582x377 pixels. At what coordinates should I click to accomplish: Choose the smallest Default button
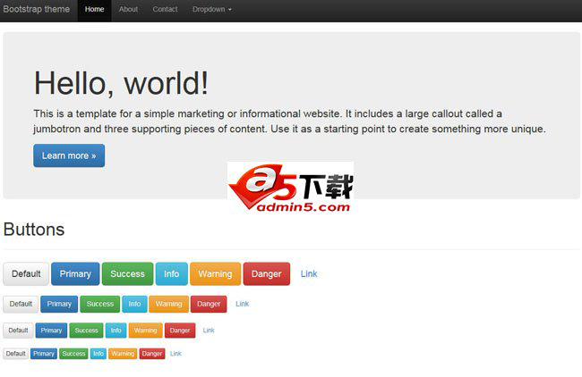[x=15, y=354]
